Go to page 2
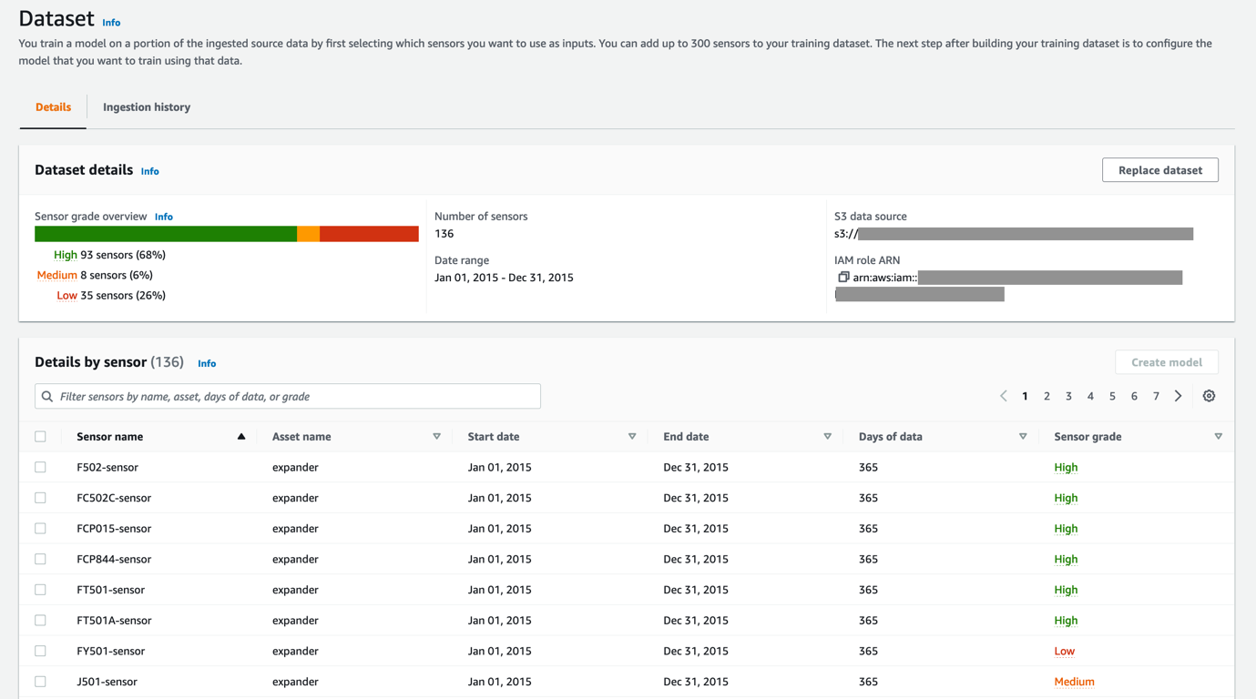The width and height of the screenshot is (1256, 699). point(1047,396)
